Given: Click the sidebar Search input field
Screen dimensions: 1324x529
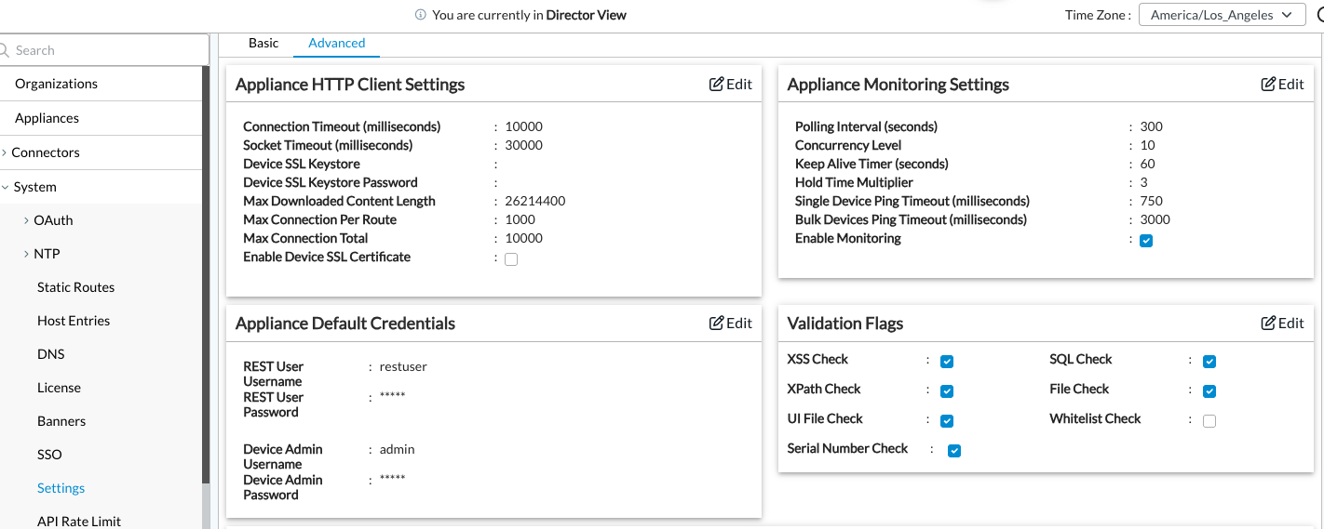Looking at the screenshot, I should click(x=104, y=50).
